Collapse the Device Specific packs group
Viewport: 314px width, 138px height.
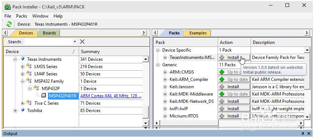click(158, 50)
